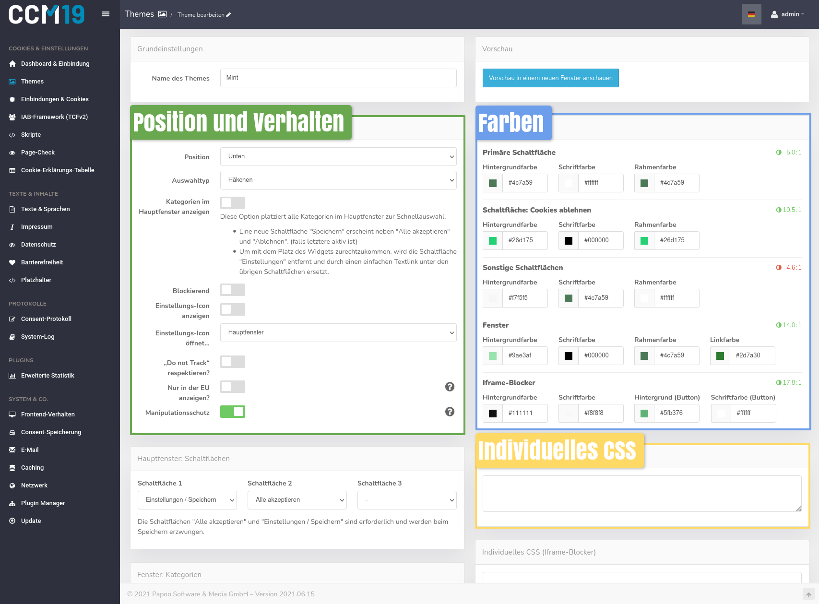Image resolution: width=819 pixels, height=604 pixels.
Task: Click the CCM19 logo
Action: pos(47,14)
